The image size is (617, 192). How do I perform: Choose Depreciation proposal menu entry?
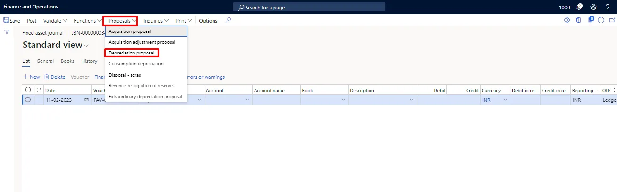pos(146,53)
